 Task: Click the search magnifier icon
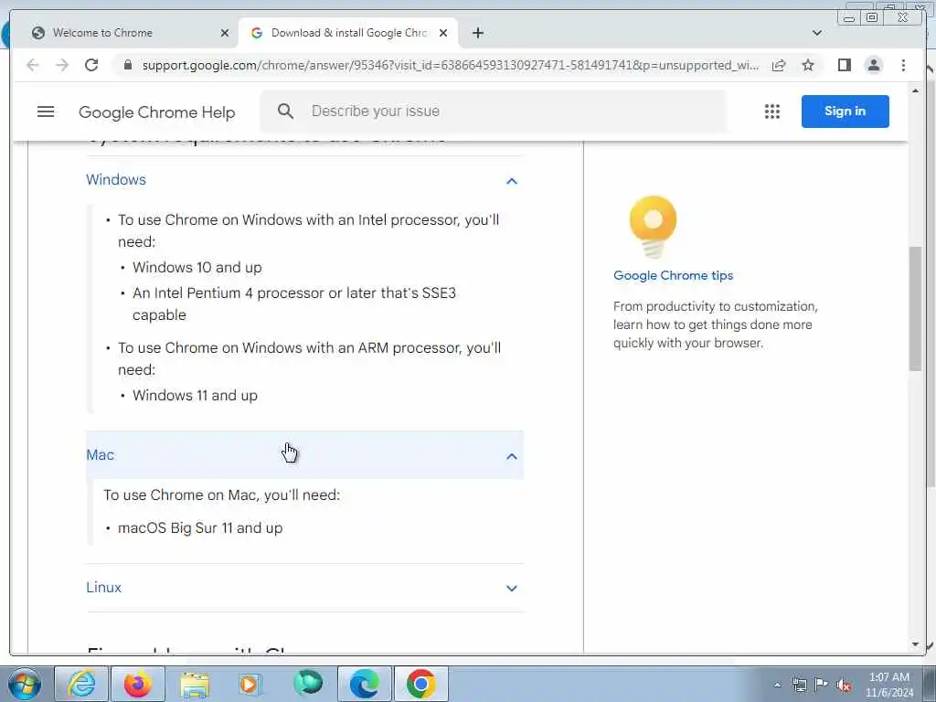286,111
